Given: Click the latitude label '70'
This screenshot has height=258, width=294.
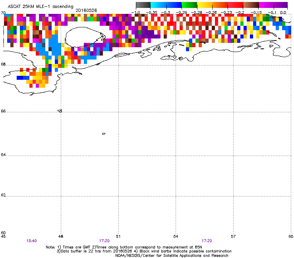Looking at the screenshot, I should 3,13.
